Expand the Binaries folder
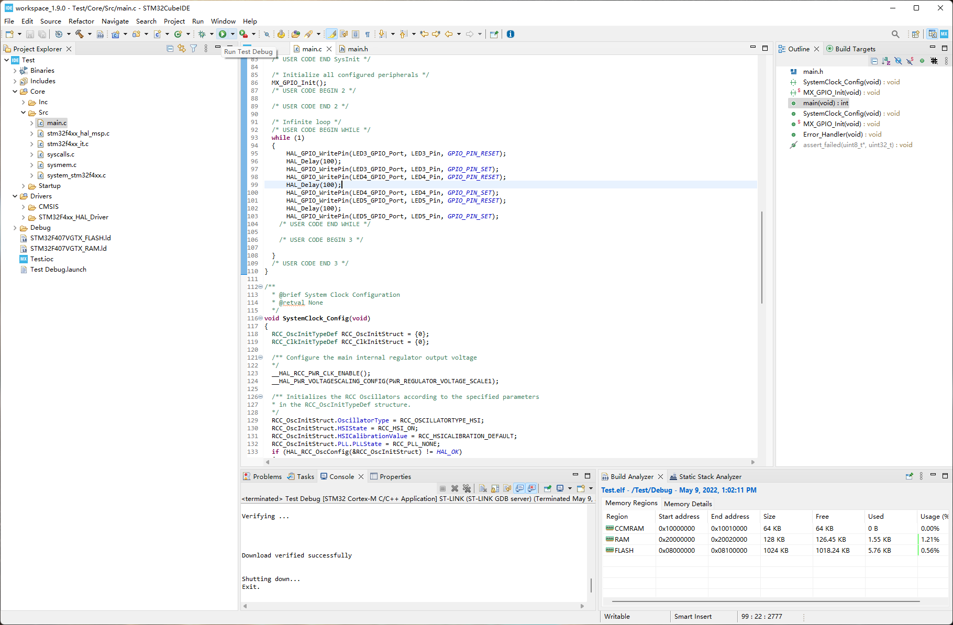This screenshot has height=625, width=953. coord(15,71)
